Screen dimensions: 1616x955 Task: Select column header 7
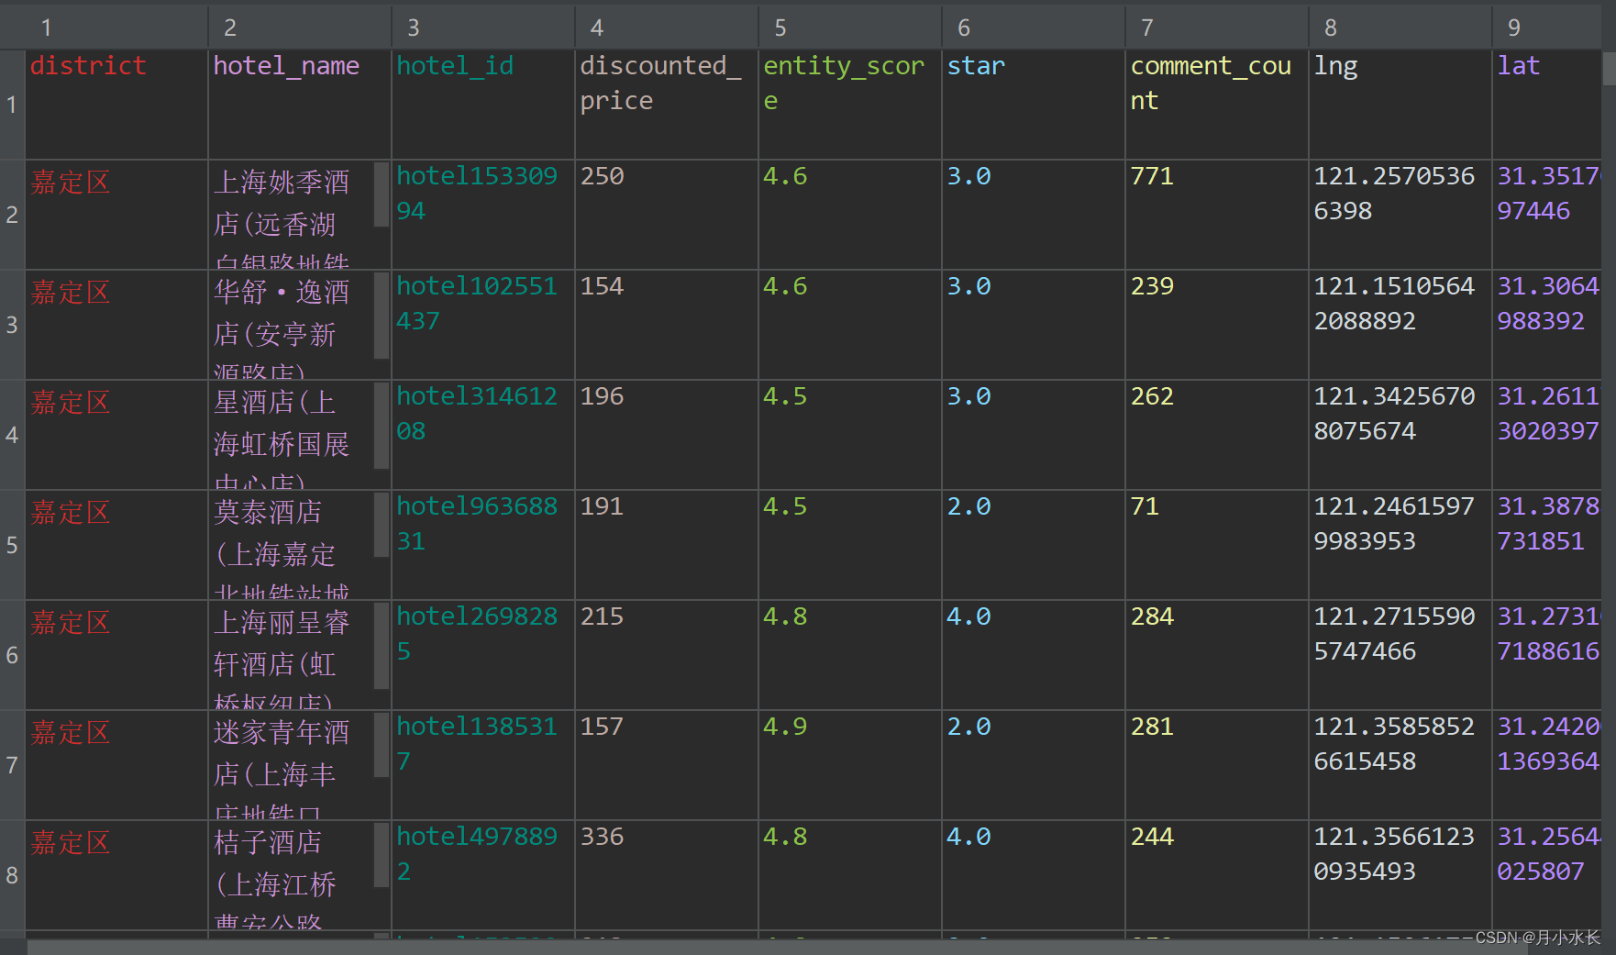tap(1217, 28)
